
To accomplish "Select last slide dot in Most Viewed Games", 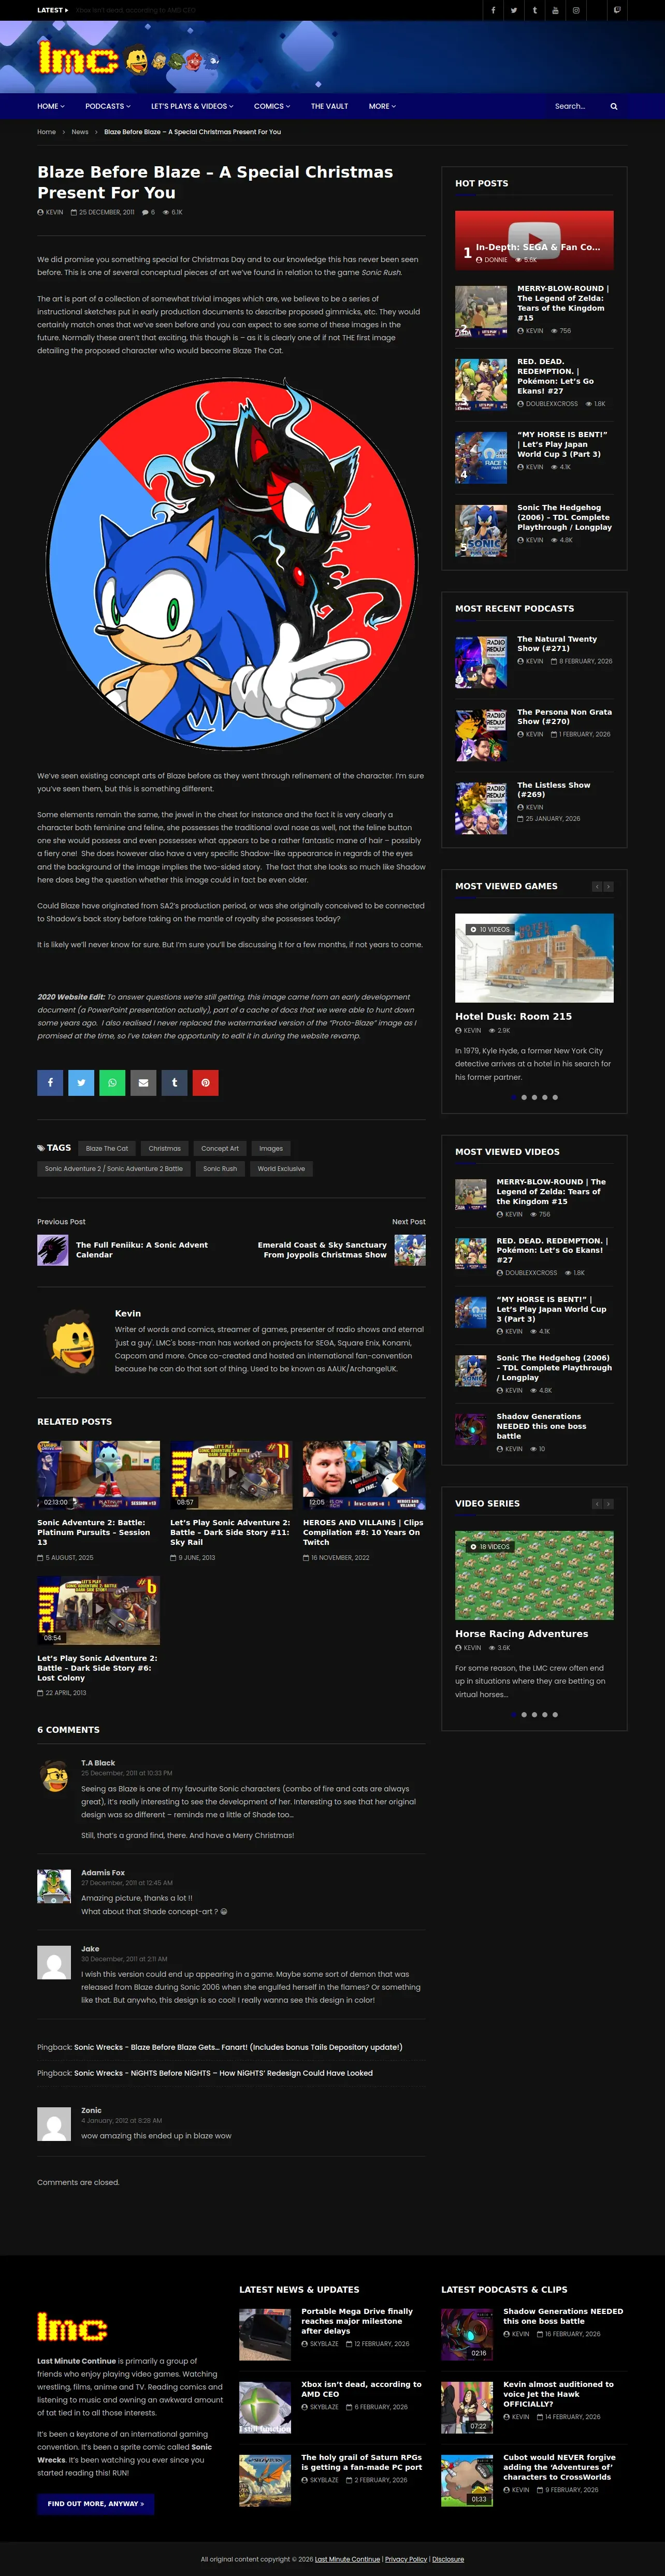I will pos(555,1097).
